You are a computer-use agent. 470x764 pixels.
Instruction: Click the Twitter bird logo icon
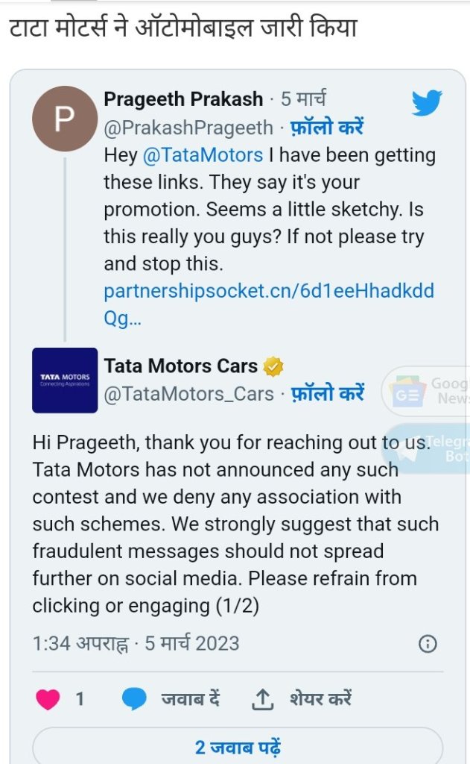[427, 103]
